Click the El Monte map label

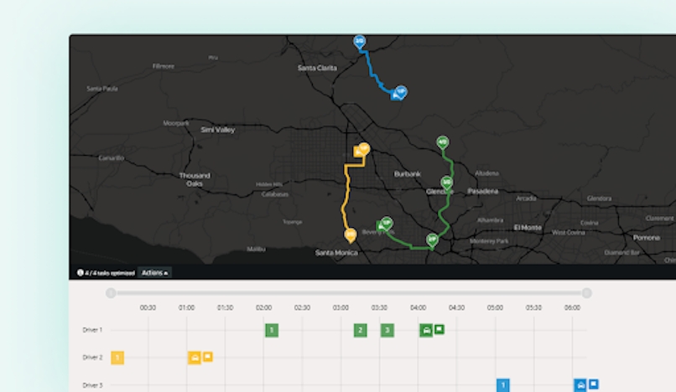pos(528,228)
